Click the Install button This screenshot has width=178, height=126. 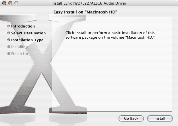coord(160,118)
